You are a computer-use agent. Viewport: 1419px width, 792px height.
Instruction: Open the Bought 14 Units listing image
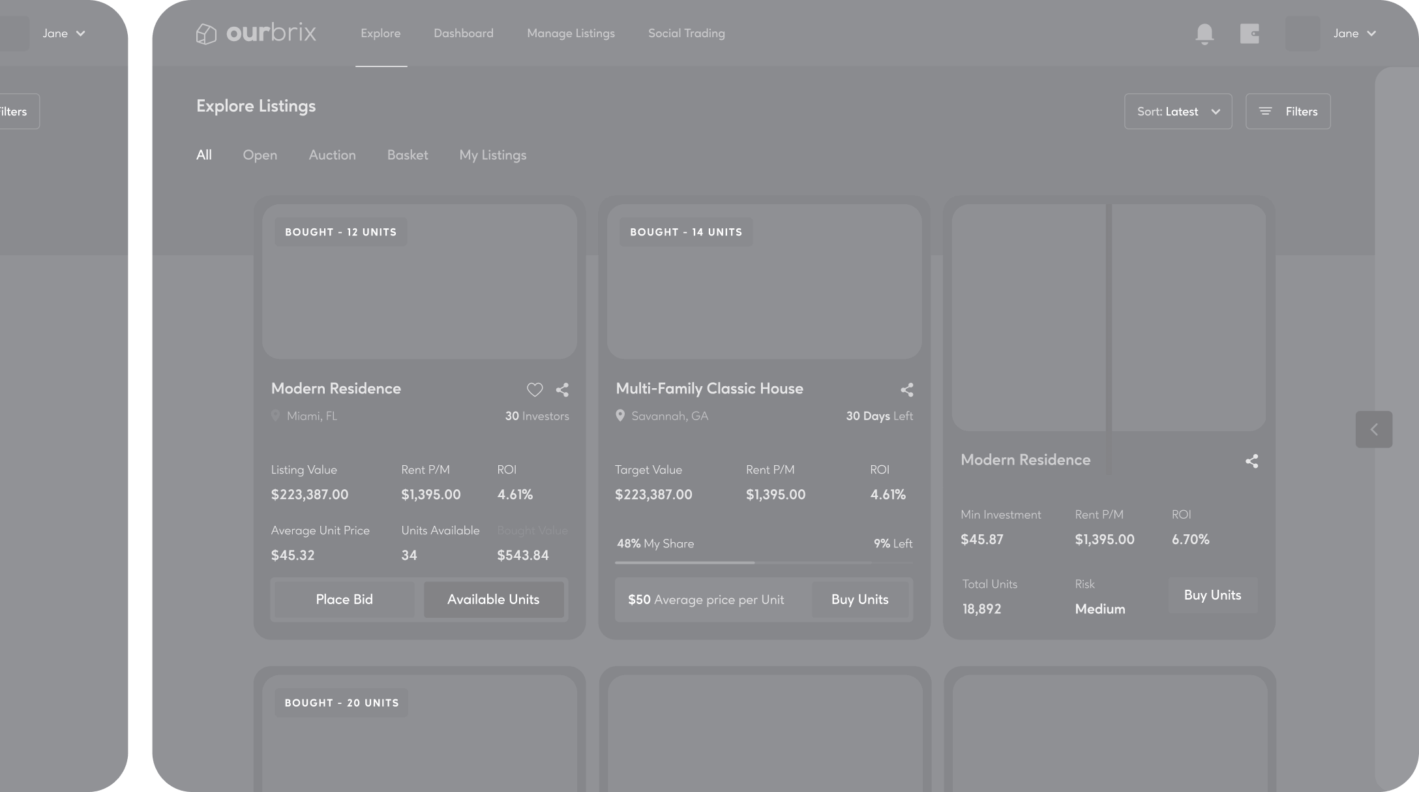764,281
